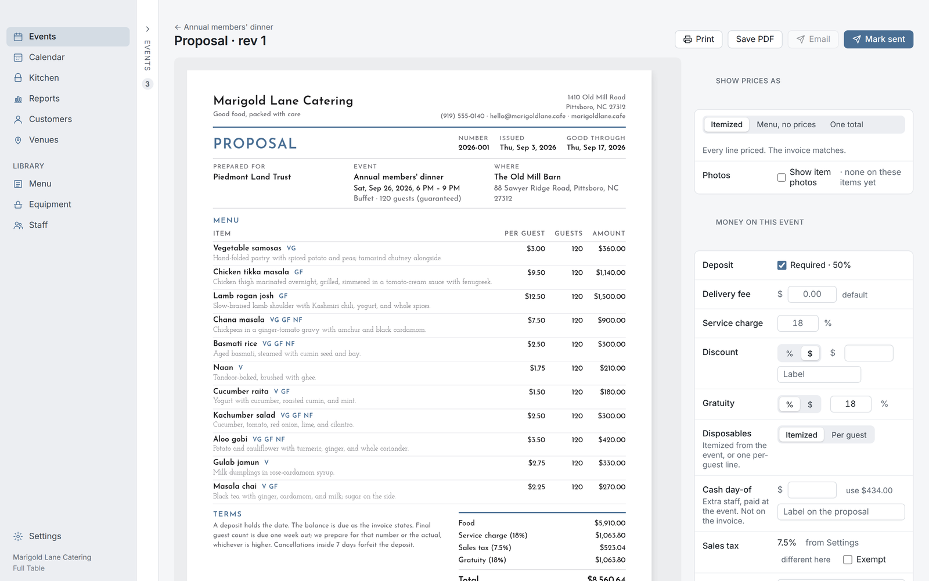Select One total pricing option
The image size is (929, 581).
(x=846, y=124)
